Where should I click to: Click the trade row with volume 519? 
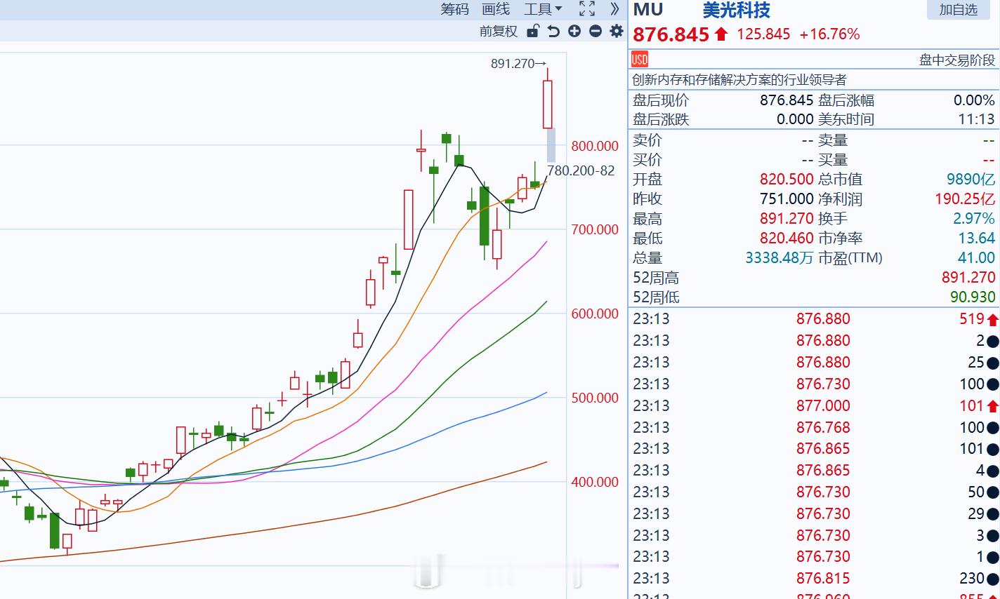(815, 319)
